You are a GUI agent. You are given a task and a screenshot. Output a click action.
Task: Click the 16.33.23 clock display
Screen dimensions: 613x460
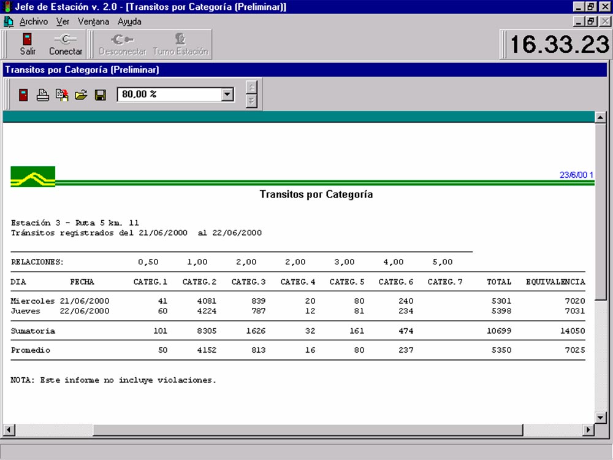[560, 44]
